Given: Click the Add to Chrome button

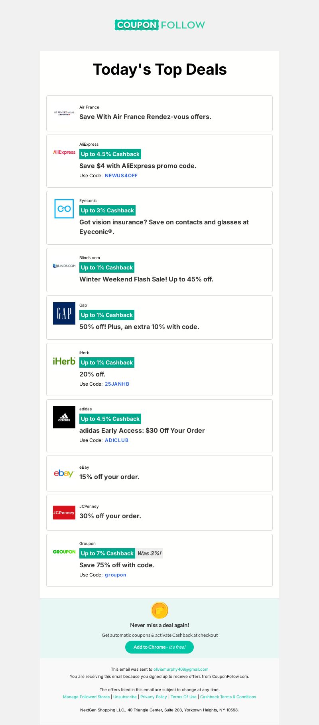Looking at the screenshot, I should (159, 647).
